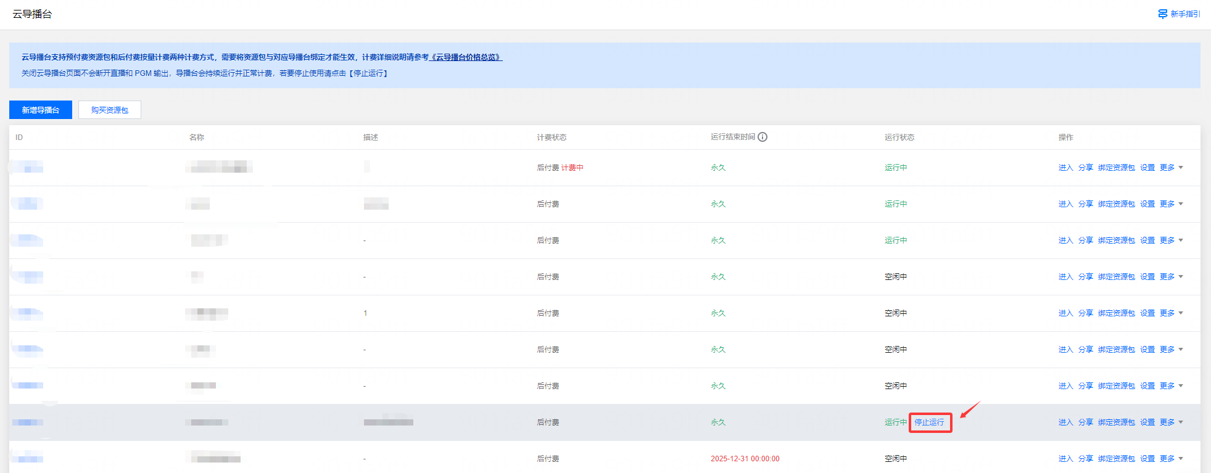
Task: Click 绑定资源包 in the 计费中 row
Action: [1116, 168]
